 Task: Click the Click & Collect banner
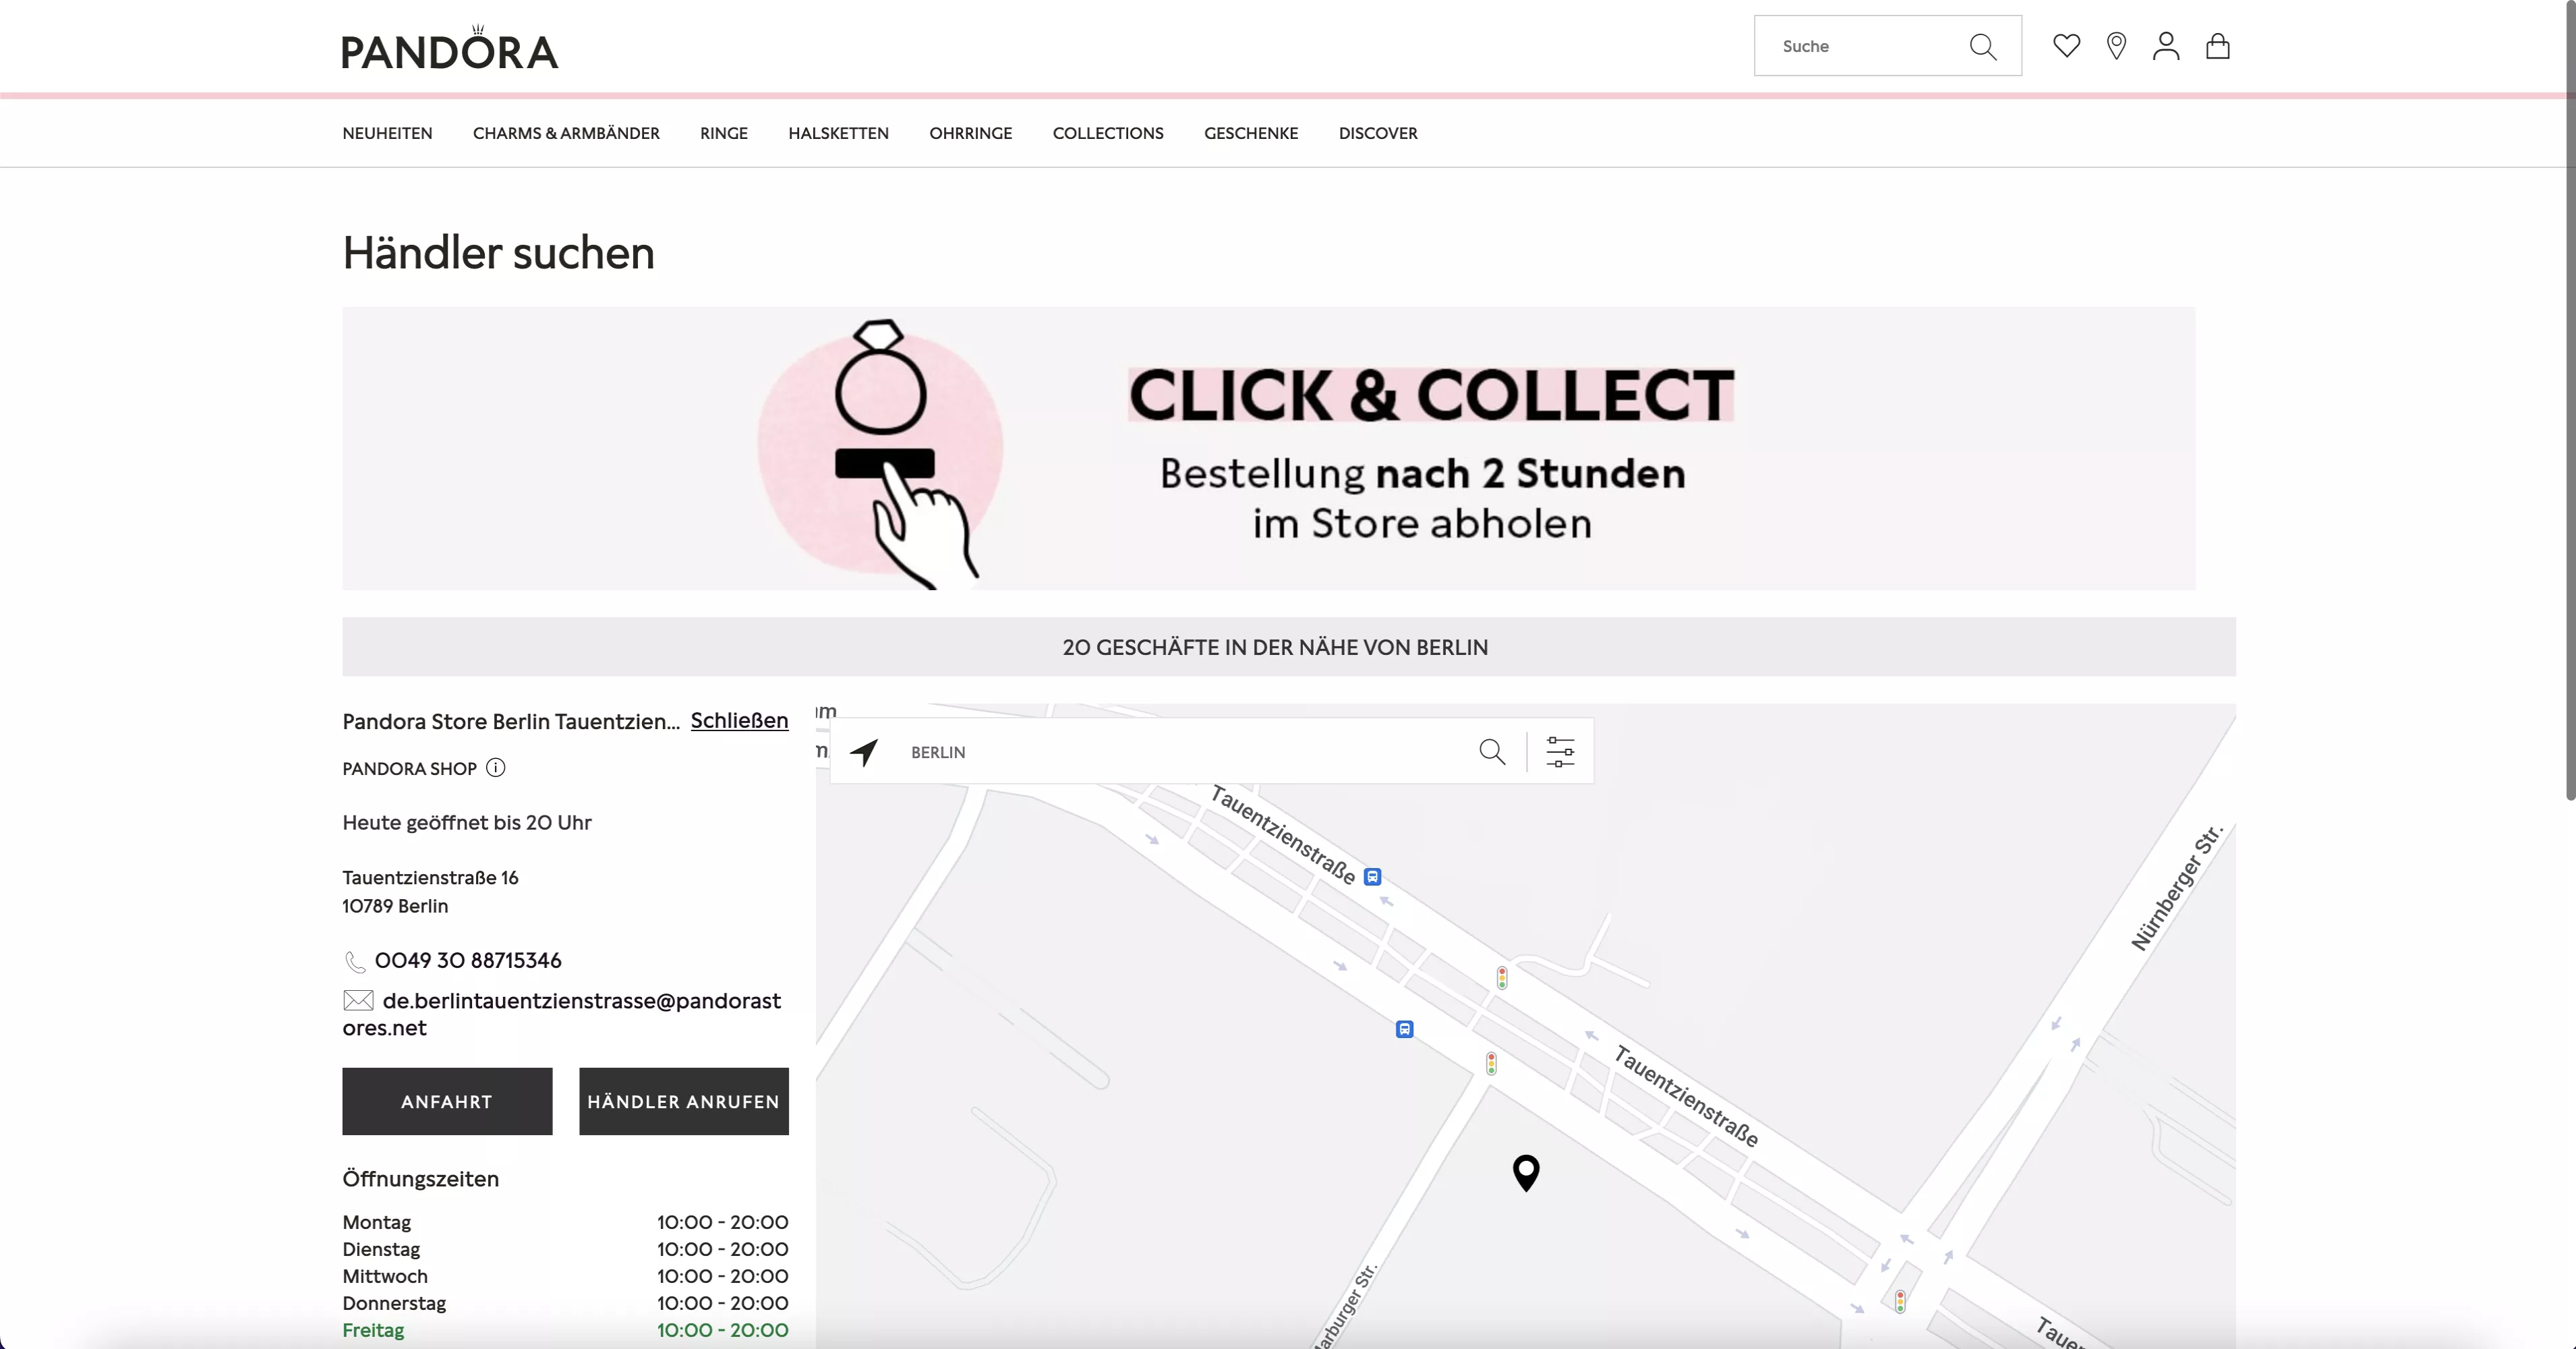(1269, 448)
